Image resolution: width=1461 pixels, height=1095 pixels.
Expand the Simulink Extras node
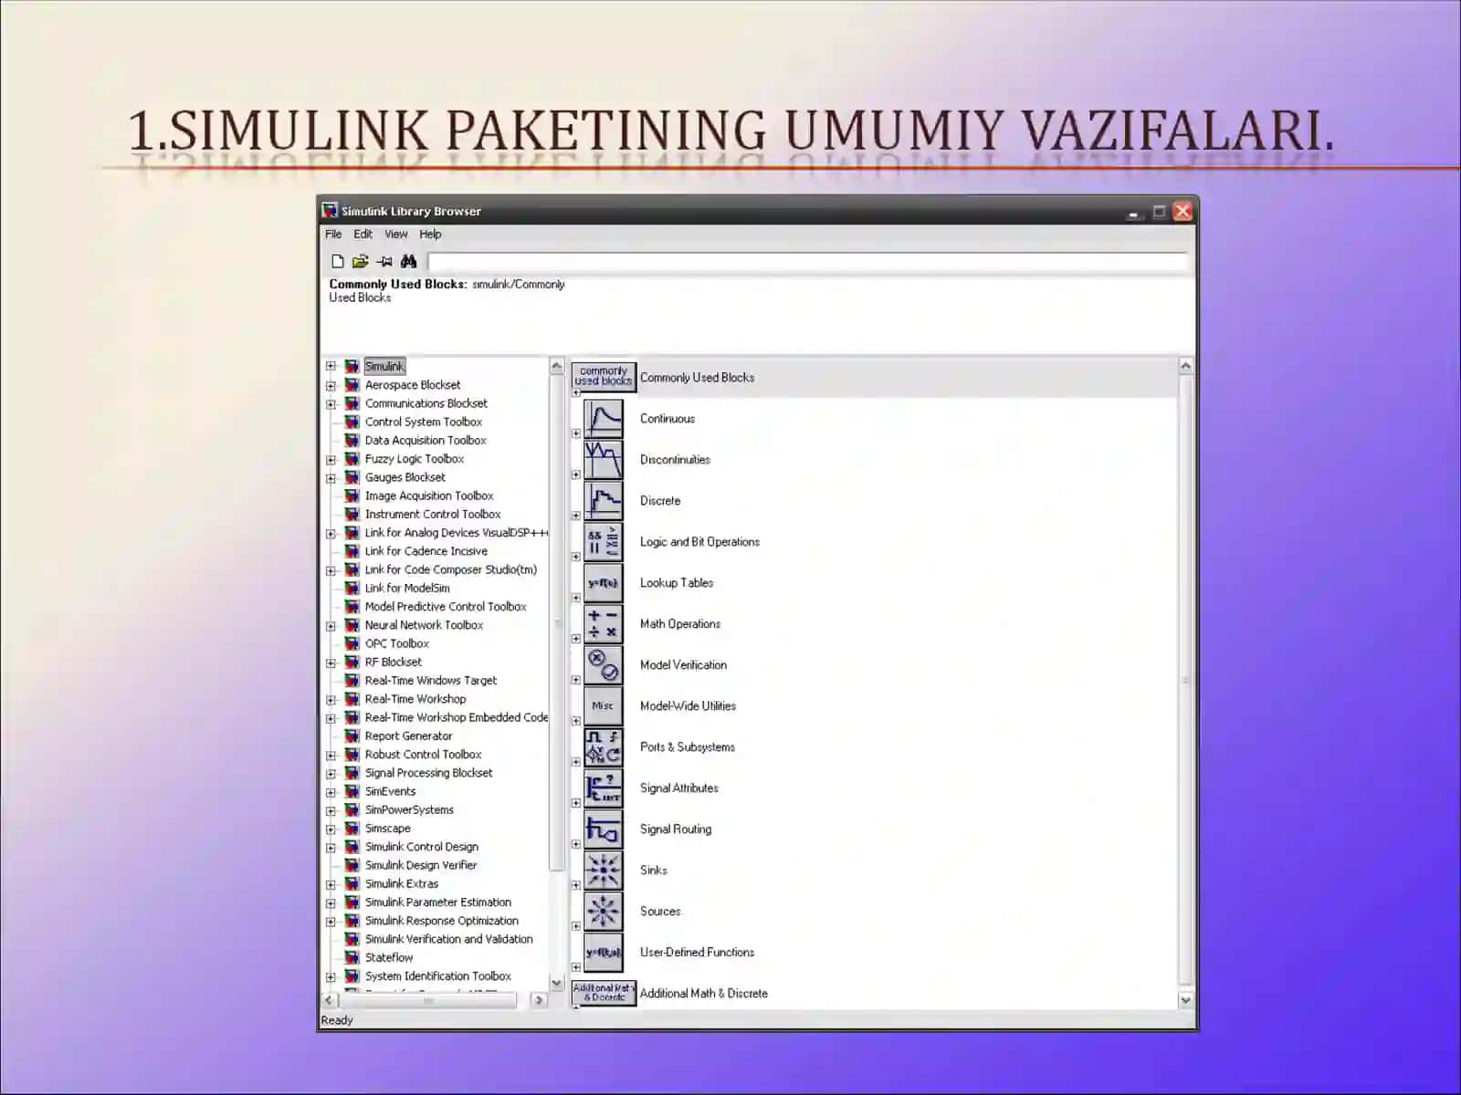[331, 884]
